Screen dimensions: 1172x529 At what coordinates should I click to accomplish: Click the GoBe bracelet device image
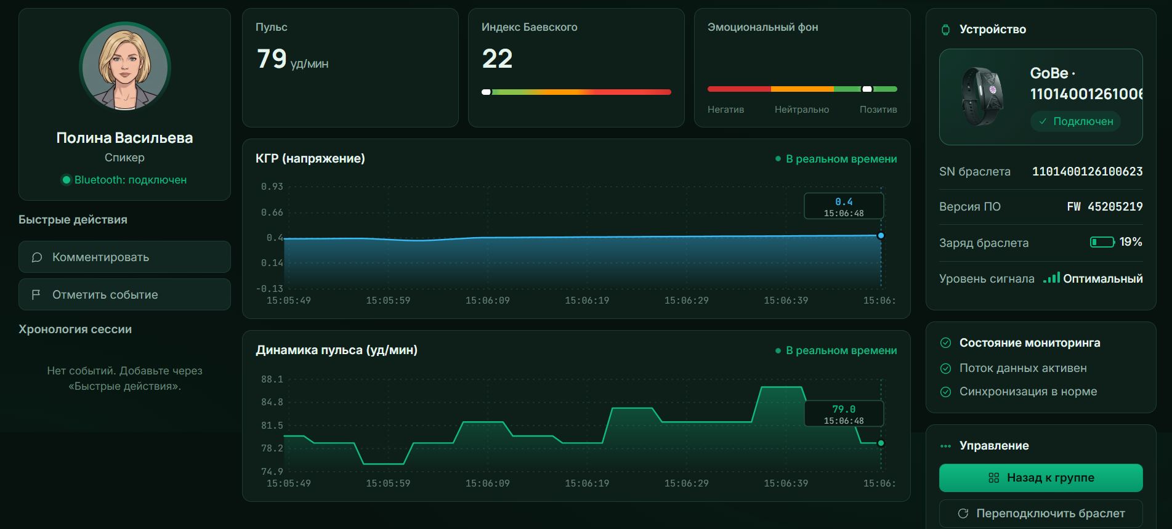pyautogui.click(x=982, y=96)
